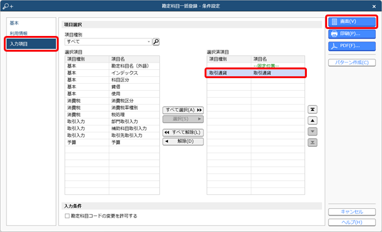This screenshot has height=232, width=382.
Task: Click 項目種別 column header in 選択済項目 list
Action: point(229,59)
